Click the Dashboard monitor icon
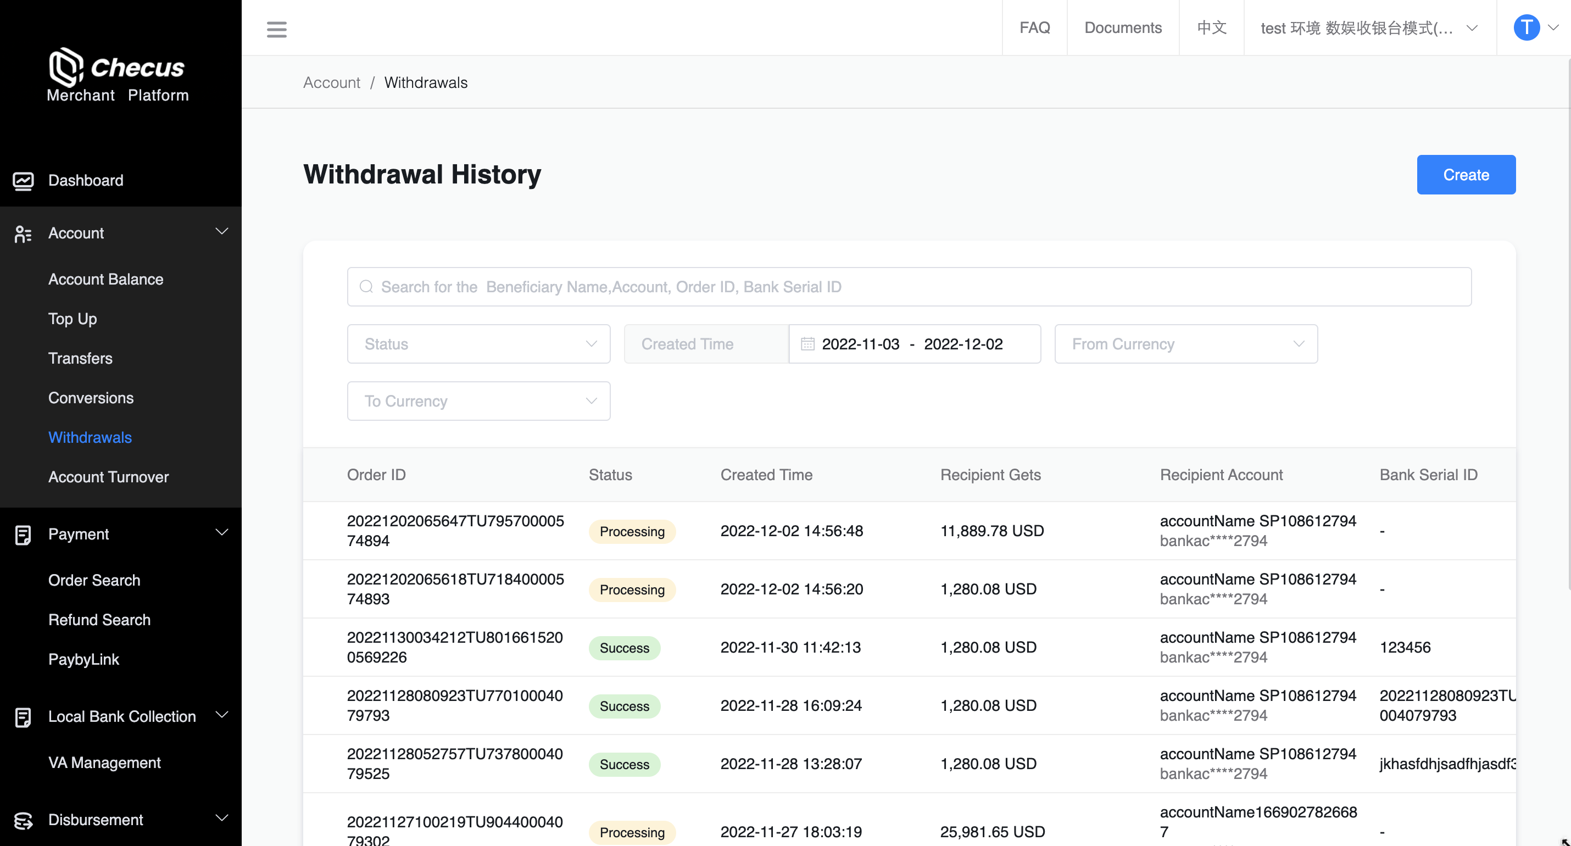The image size is (1571, 846). pos(23,181)
